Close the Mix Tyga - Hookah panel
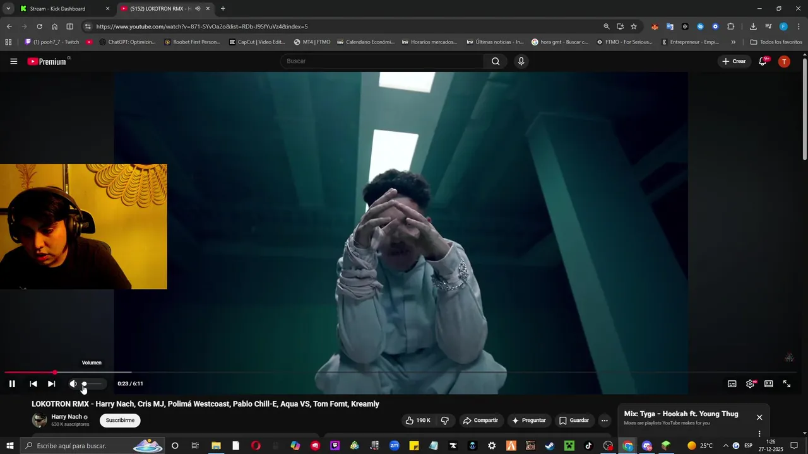The height and width of the screenshot is (454, 808). tap(759, 417)
